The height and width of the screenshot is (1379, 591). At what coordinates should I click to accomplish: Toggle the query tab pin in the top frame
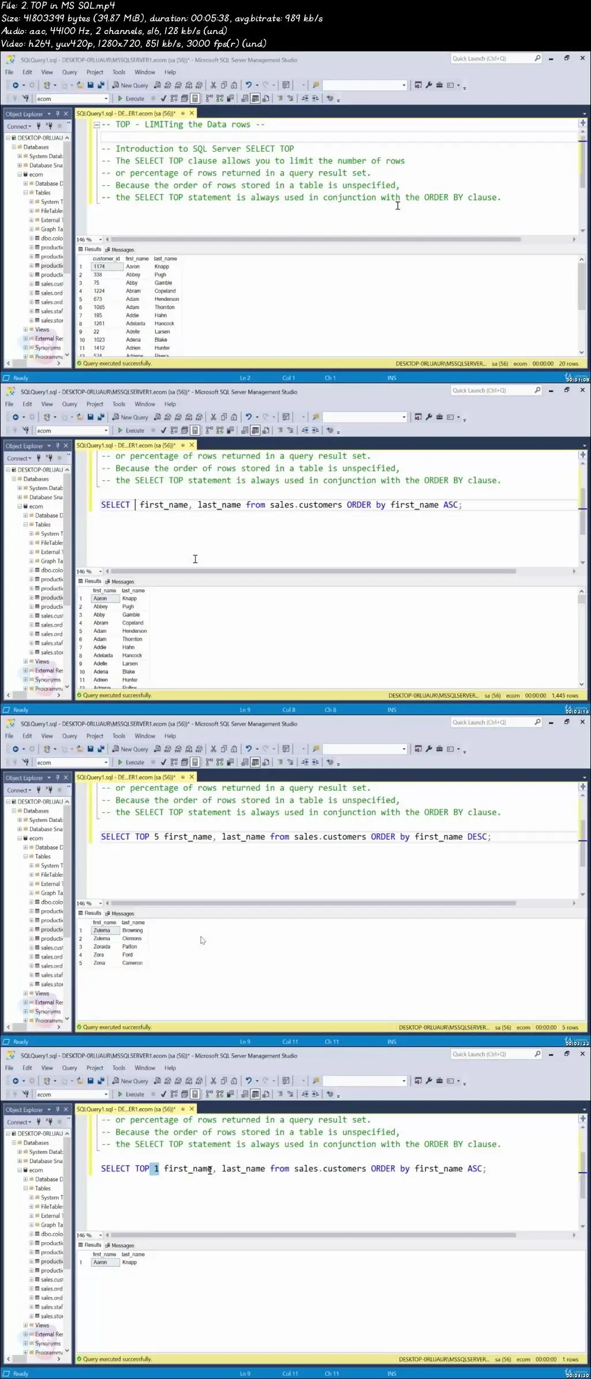[183, 114]
